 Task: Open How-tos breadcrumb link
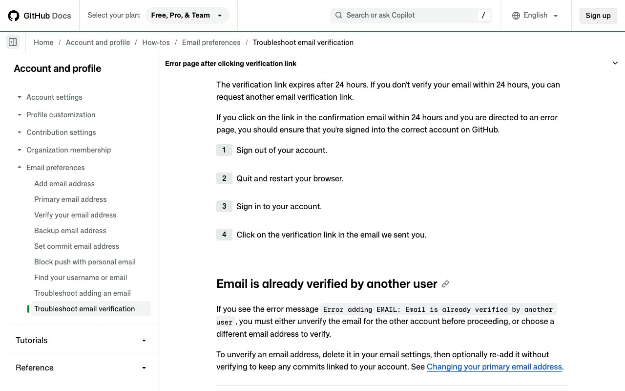point(156,43)
